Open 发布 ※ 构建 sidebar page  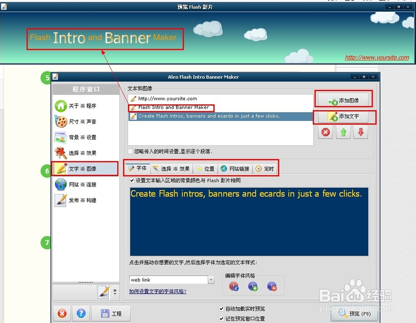point(86,200)
